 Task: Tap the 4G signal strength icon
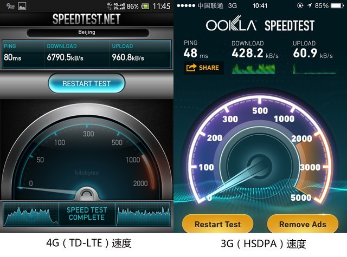click(119, 6)
